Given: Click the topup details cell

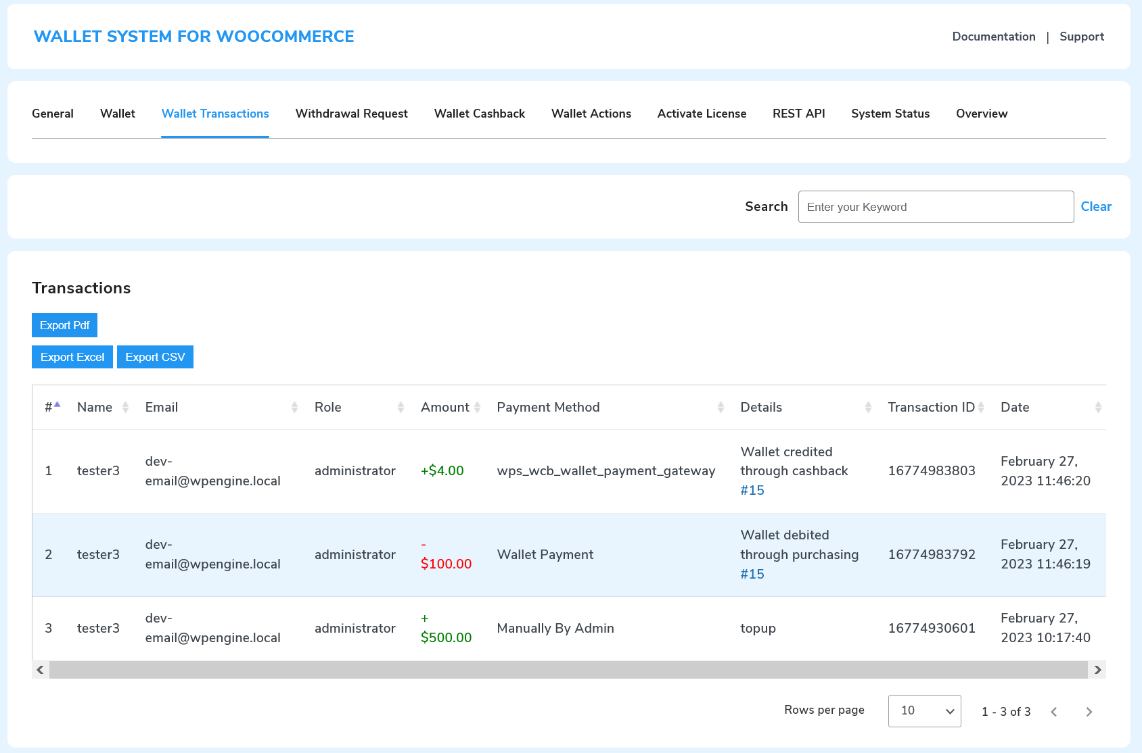Looking at the screenshot, I should [x=758, y=629].
